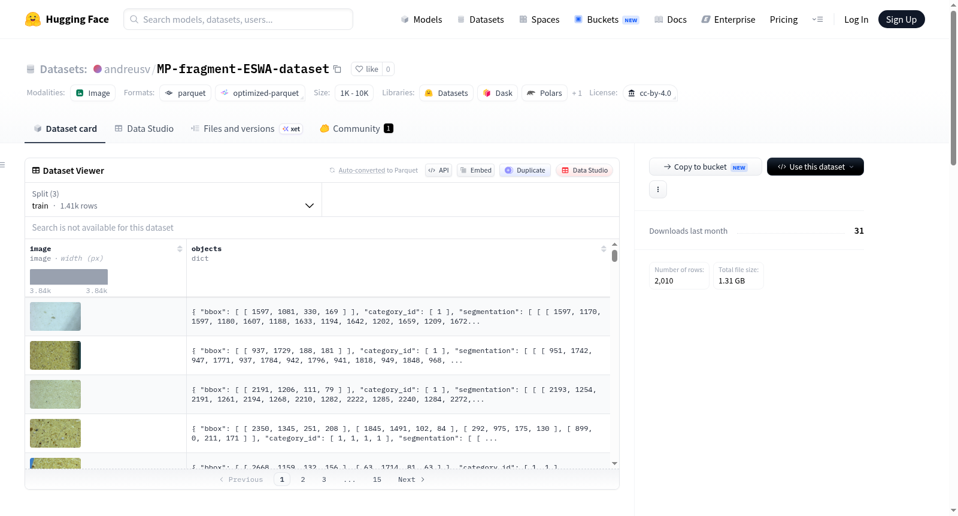Click the Polars library tag
The height and width of the screenshot is (516, 958).
point(544,93)
